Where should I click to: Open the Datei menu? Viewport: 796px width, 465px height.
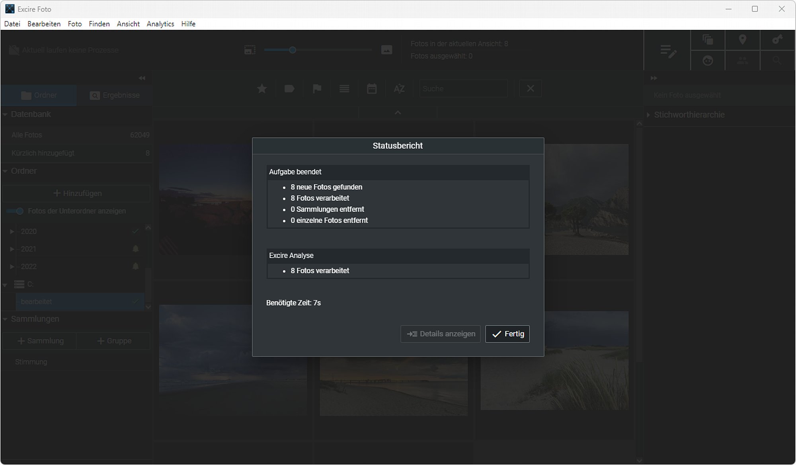(x=12, y=24)
